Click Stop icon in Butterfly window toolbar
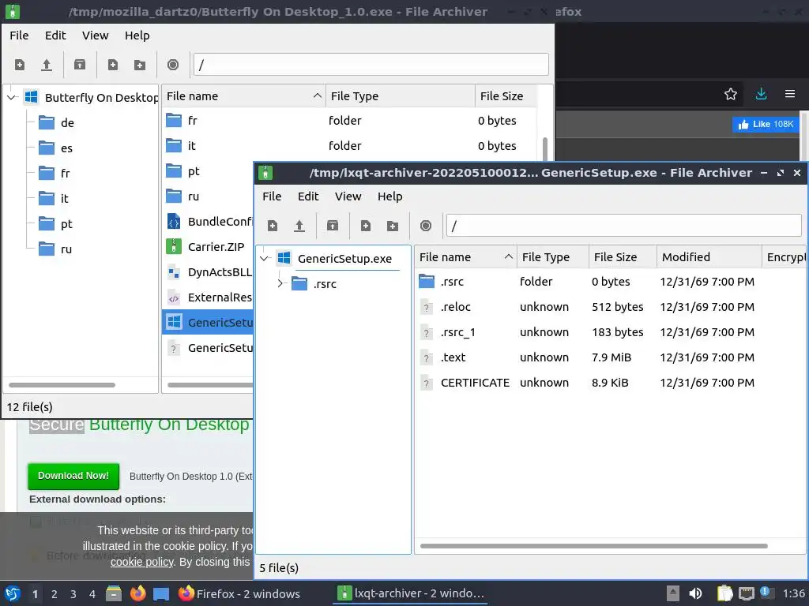The height and width of the screenshot is (606, 809). (x=173, y=65)
